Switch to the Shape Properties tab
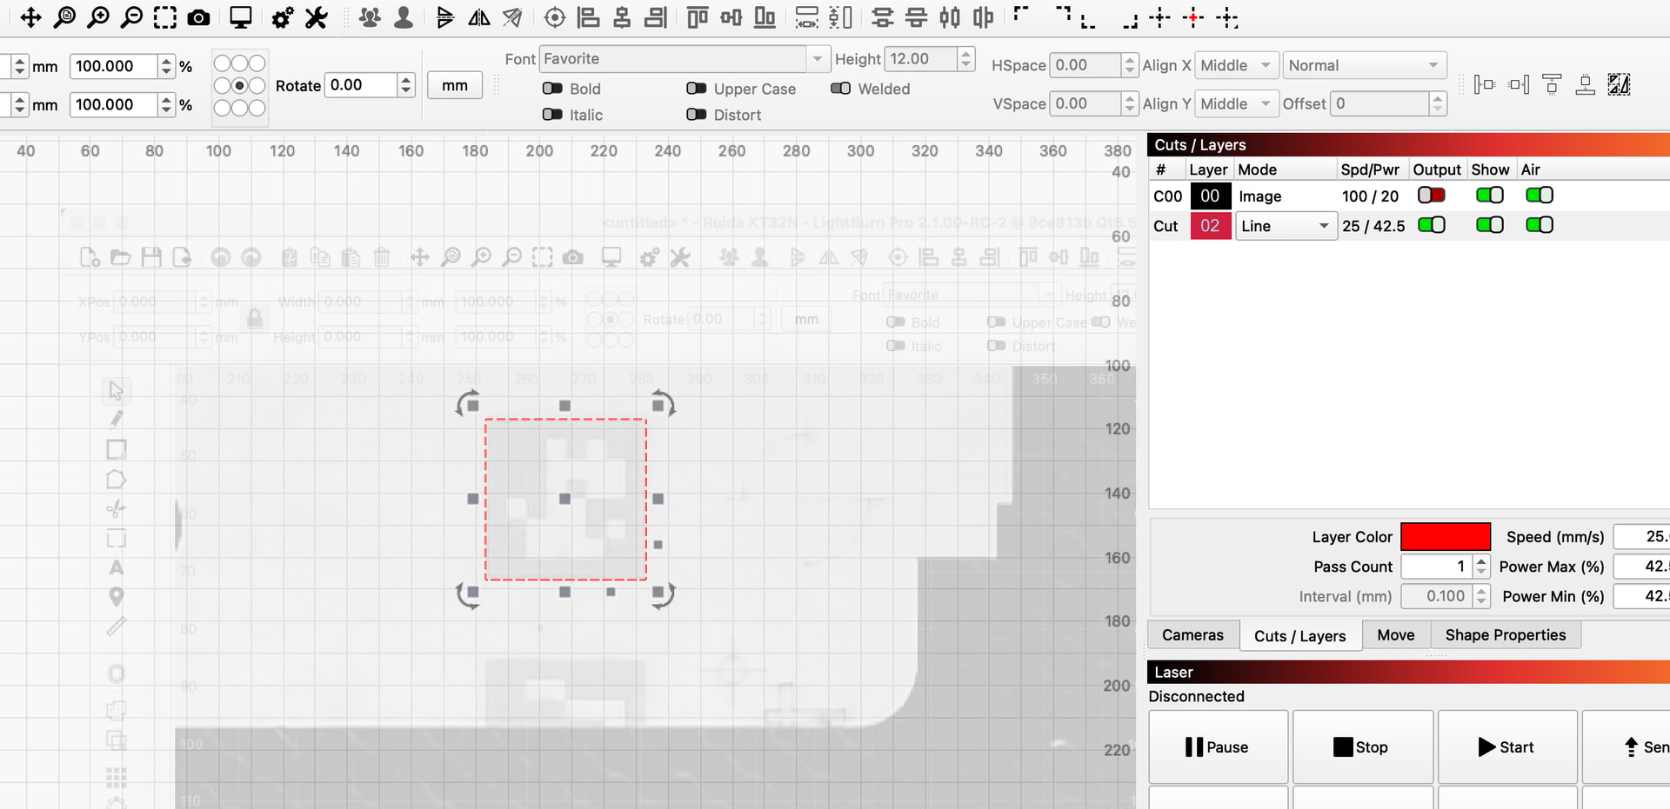Screen dimensions: 1670x809 point(1505,635)
